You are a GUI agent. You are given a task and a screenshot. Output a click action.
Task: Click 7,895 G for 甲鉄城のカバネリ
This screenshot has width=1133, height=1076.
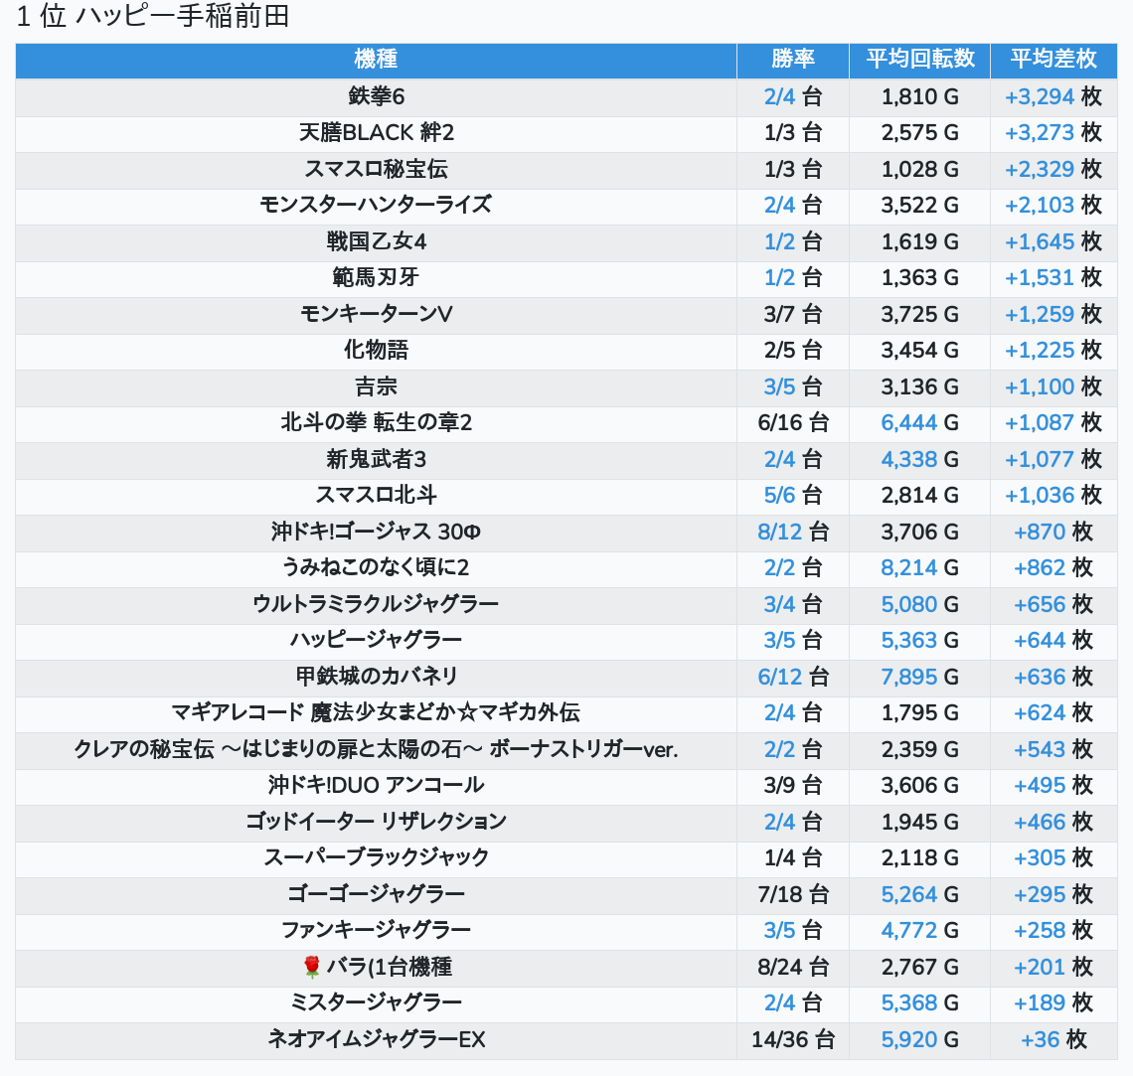pos(908,677)
